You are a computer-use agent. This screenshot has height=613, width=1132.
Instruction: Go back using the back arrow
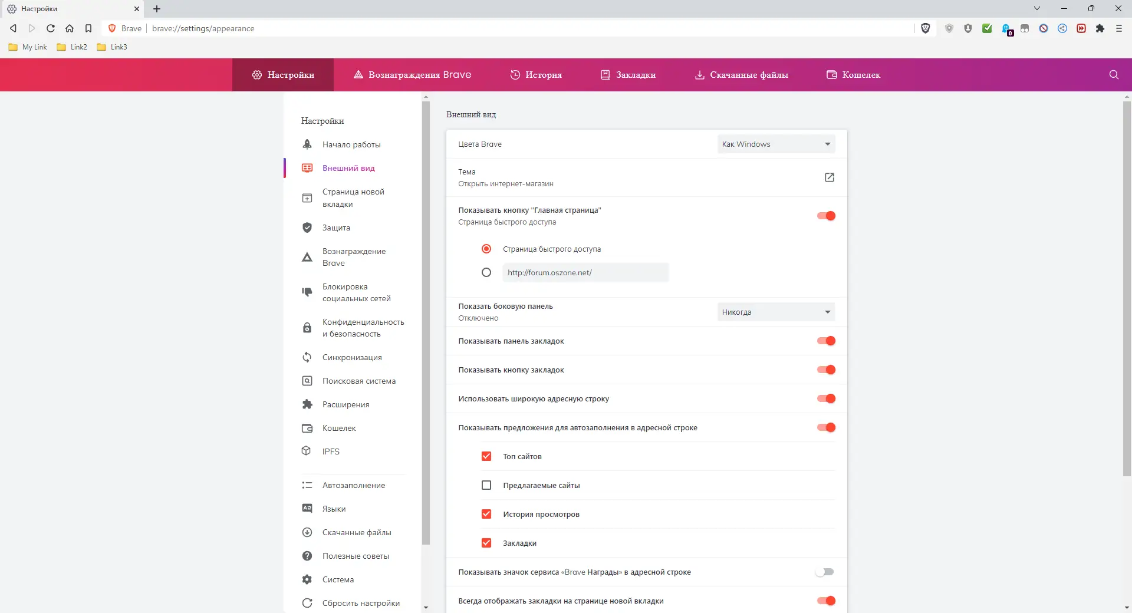point(13,28)
